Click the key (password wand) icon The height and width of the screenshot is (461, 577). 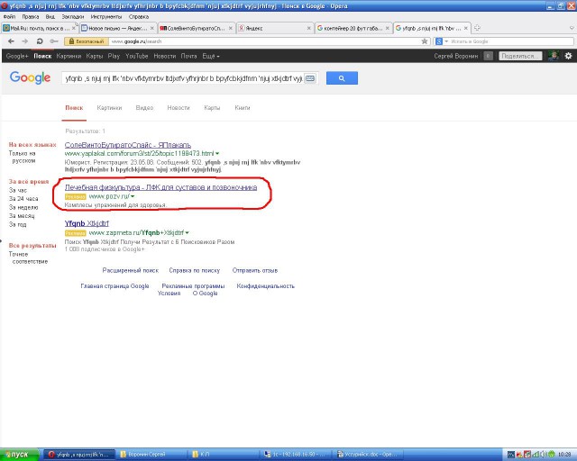pos(54,41)
